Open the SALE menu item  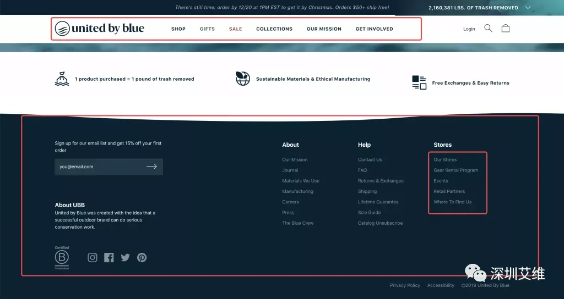pyautogui.click(x=236, y=29)
